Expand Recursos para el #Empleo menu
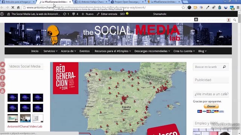 tap(113, 51)
